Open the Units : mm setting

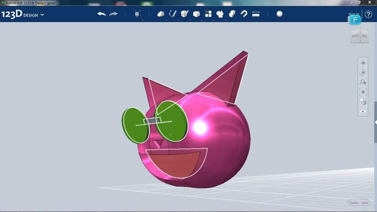(x=359, y=203)
